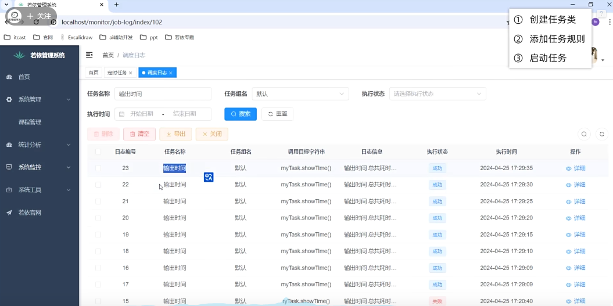Select the highlighted 输出时间 cell in row 23
Image resolution: width=613 pixels, height=306 pixels.
(174, 168)
